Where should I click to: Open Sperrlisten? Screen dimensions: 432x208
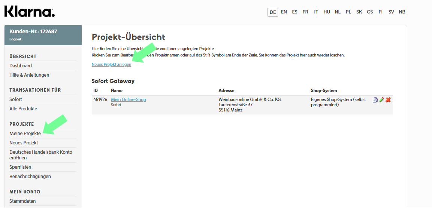tap(20, 167)
